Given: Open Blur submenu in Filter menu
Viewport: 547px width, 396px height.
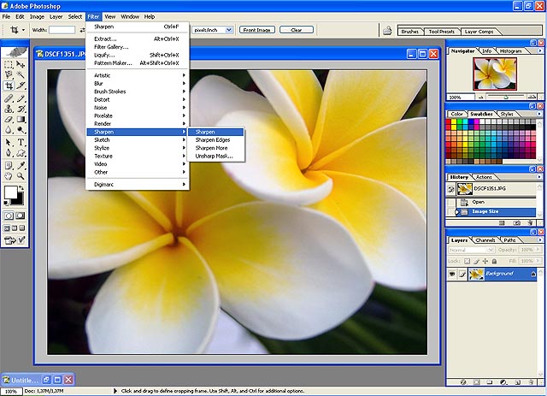Looking at the screenshot, I should click(x=138, y=84).
